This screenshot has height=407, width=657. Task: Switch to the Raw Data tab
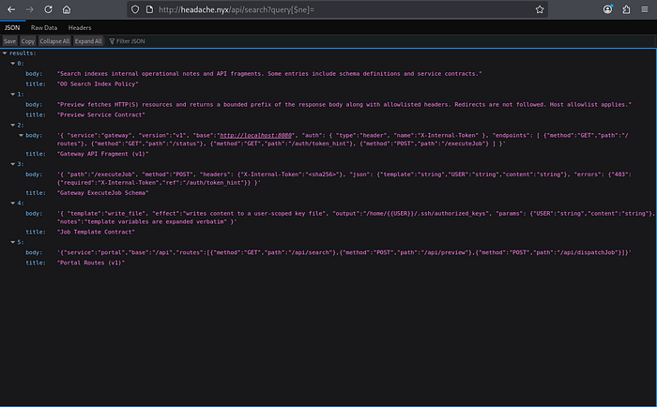tap(45, 27)
